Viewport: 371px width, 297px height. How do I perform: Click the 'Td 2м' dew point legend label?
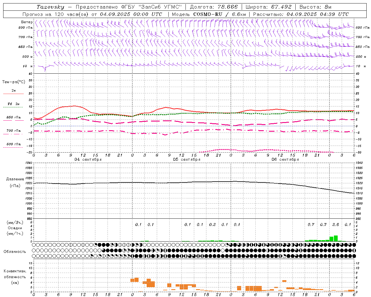point(14,104)
